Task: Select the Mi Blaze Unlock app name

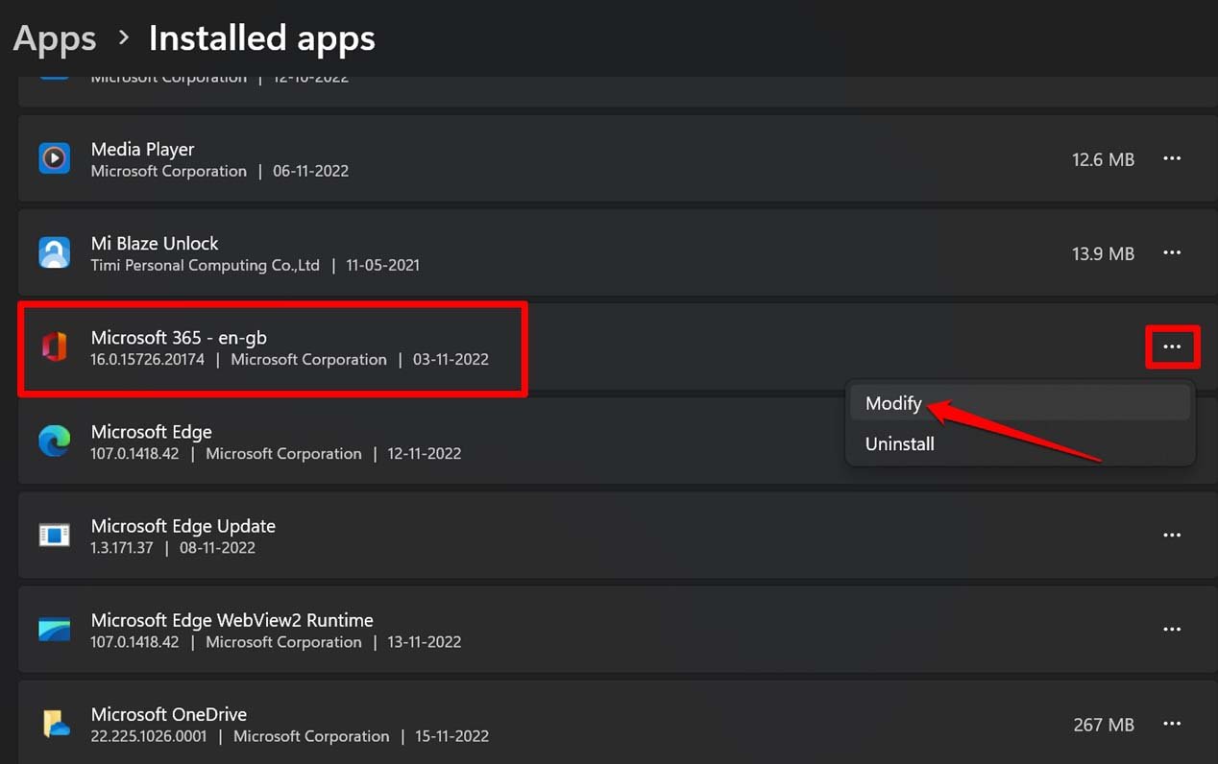Action: [x=155, y=243]
